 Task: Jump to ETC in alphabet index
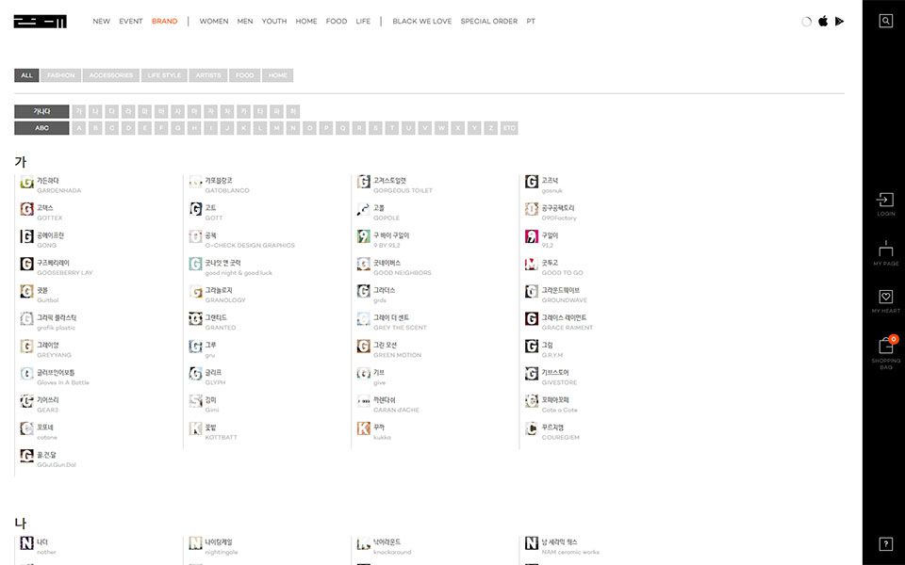pos(509,128)
